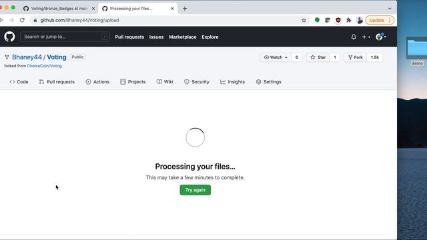Screen dimensions: 427x240
Task: Open the Chrome profile avatar
Action: (360, 20)
